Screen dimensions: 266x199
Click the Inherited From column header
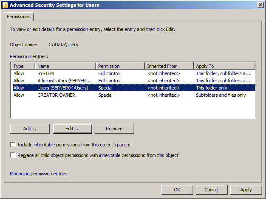(169, 66)
